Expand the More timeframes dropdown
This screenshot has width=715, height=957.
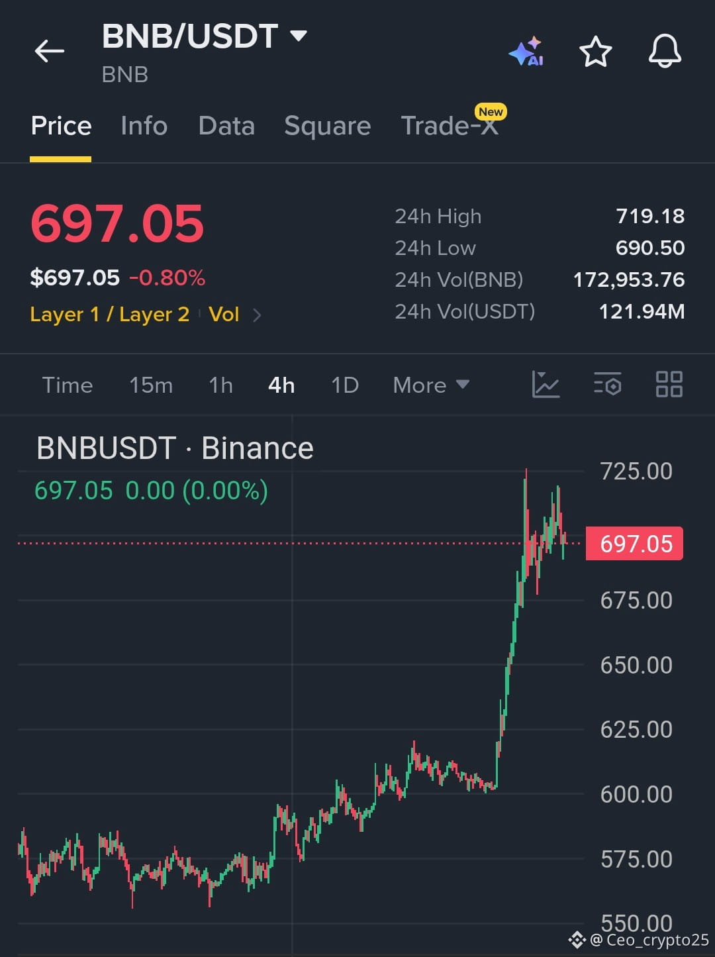tap(431, 385)
